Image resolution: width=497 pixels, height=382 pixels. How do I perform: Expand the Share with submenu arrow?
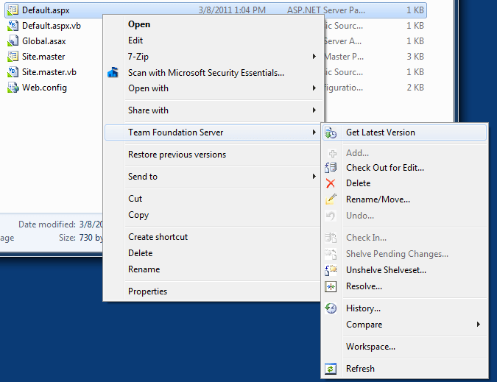click(x=314, y=110)
